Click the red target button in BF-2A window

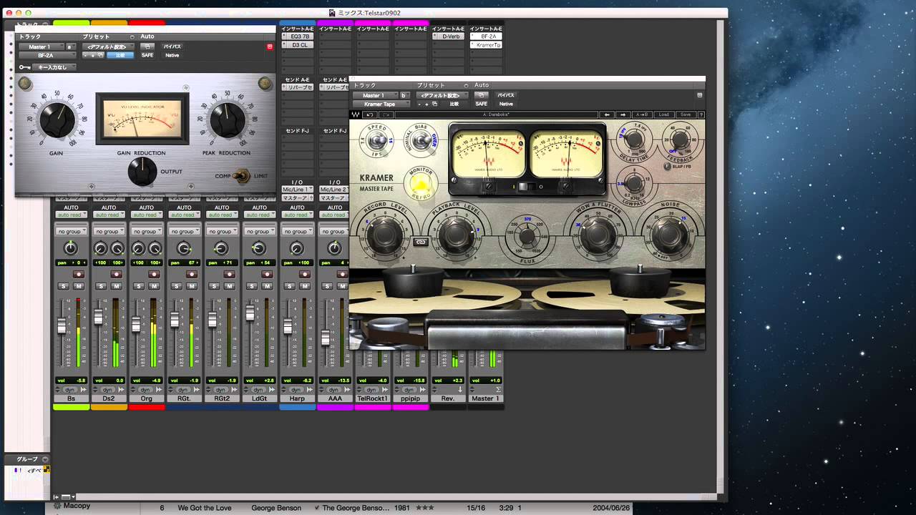(x=270, y=46)
